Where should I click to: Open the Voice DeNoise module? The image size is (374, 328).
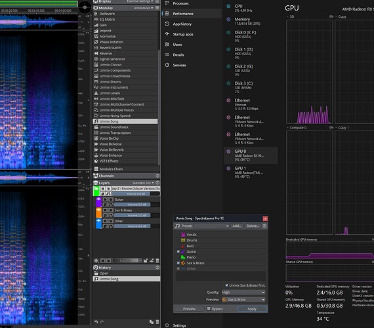tap(125, 144)
